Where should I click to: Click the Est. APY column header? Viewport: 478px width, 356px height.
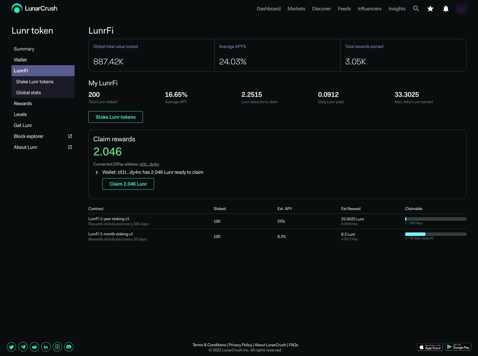point(285,209)
